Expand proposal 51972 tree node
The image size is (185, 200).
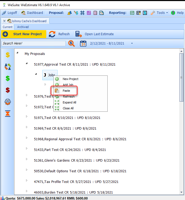click(x=27, y=106)
